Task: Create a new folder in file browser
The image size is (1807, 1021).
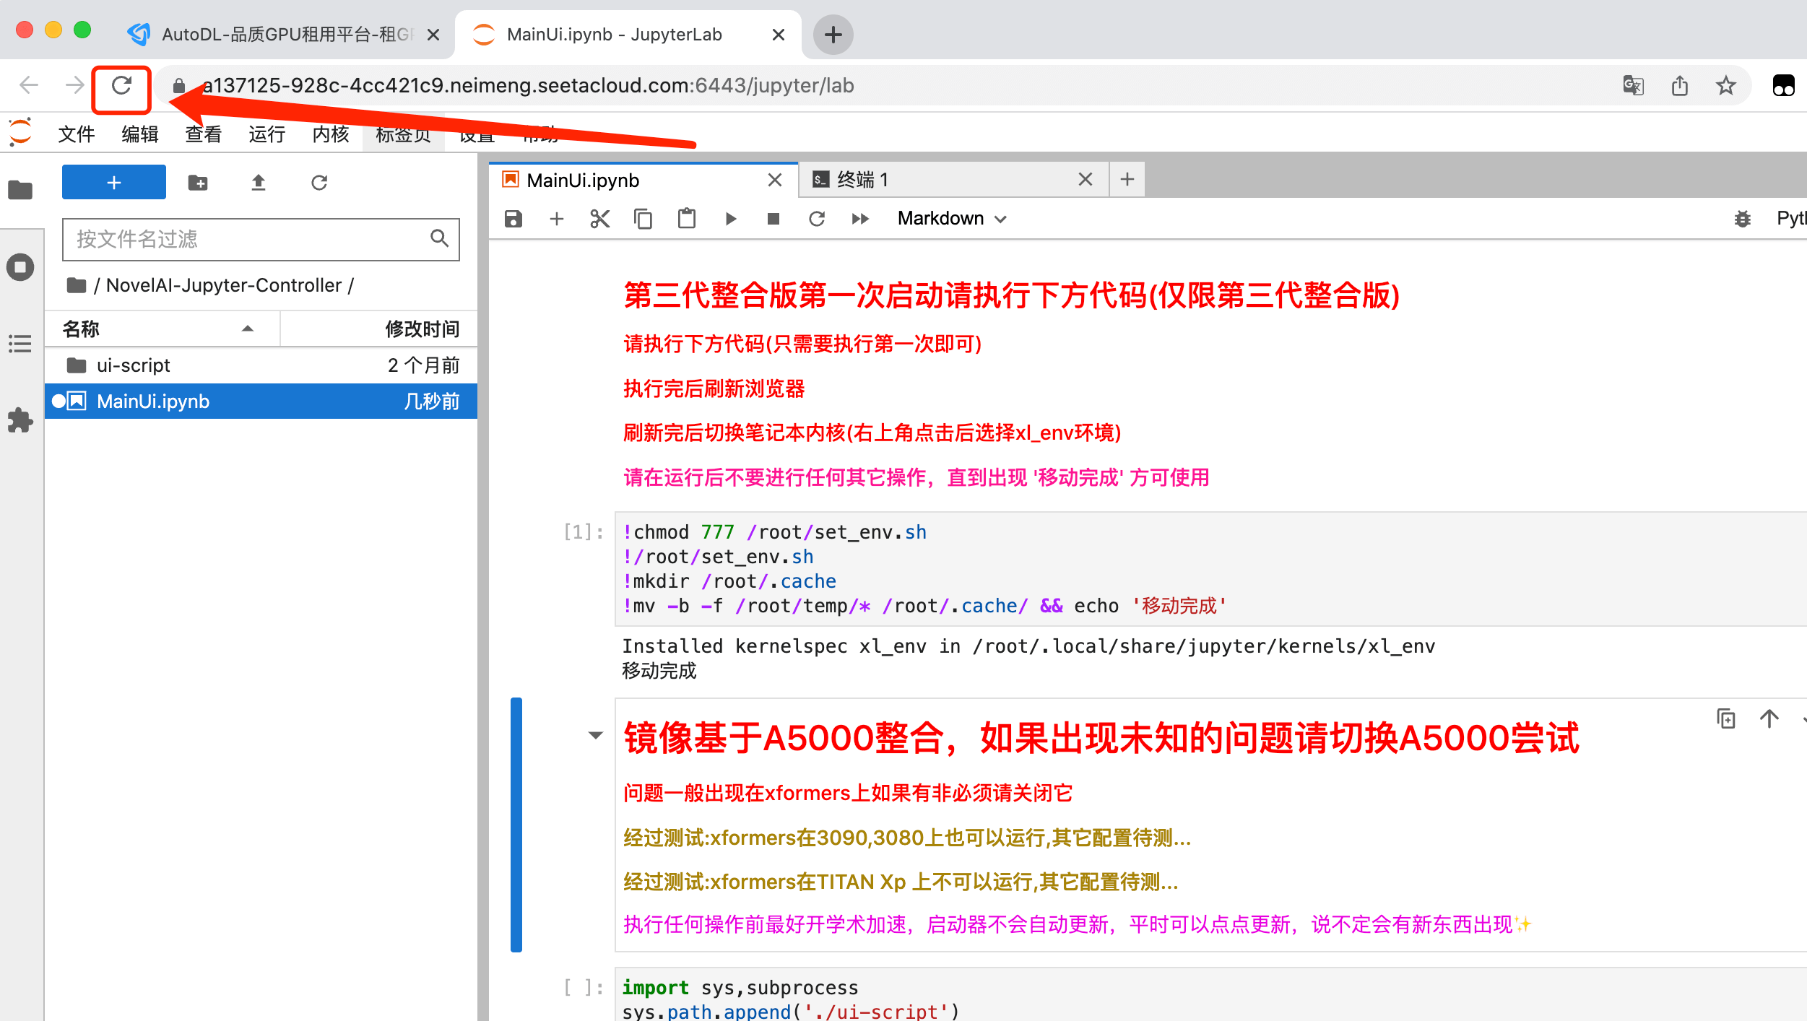Action: 197,183
